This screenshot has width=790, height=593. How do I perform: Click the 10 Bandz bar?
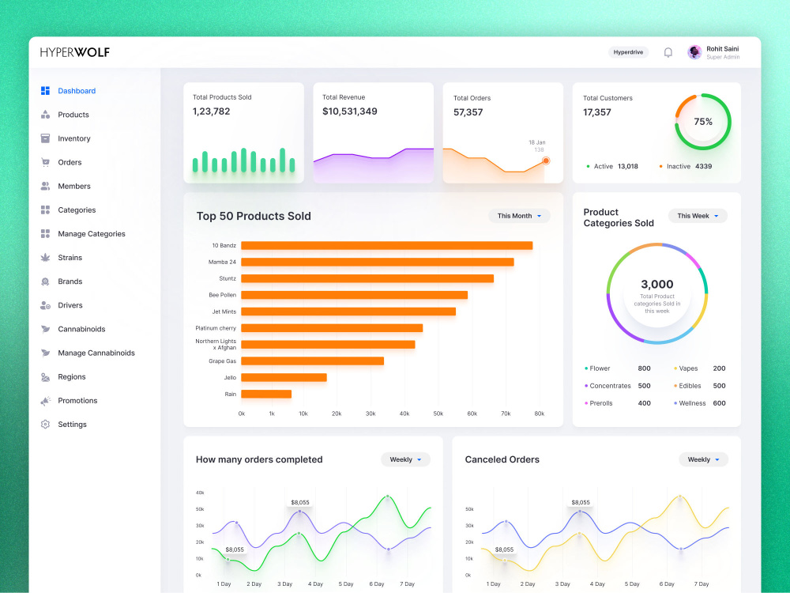tap(387, 246)
